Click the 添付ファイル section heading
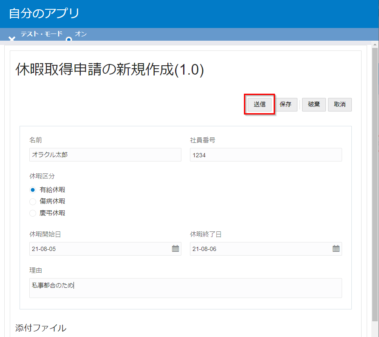The image size is (379, 337). (x=41, y=328)
